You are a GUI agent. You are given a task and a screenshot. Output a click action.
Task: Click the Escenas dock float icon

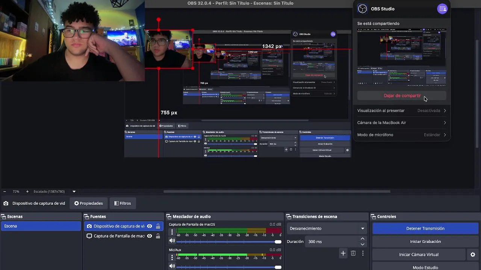point(3,216)
